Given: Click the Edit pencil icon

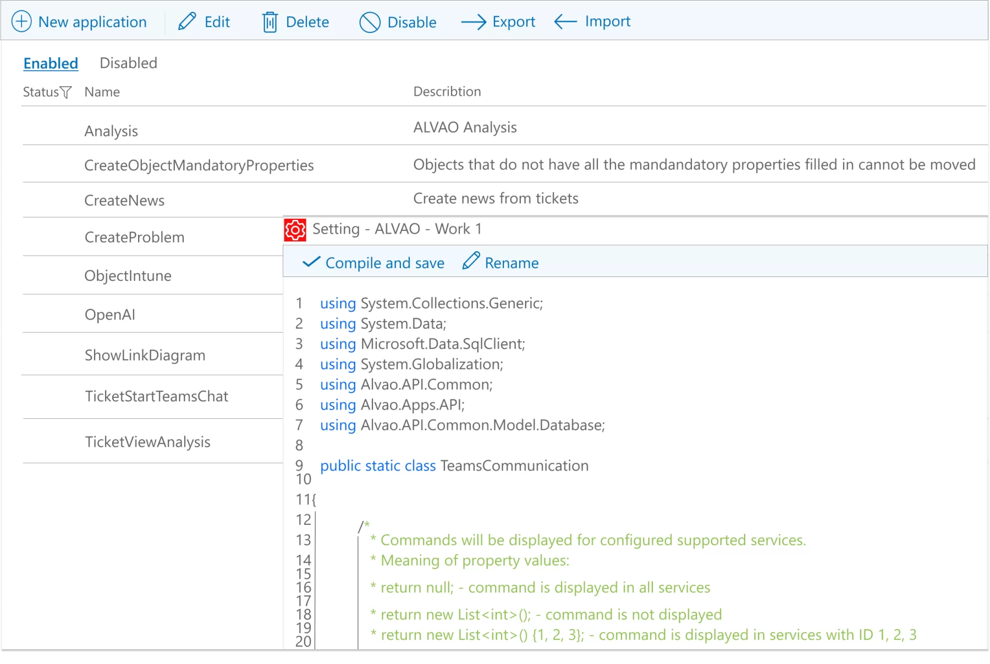Looking at the screenshot, I should pyautogui.click(x=187, y=22).
